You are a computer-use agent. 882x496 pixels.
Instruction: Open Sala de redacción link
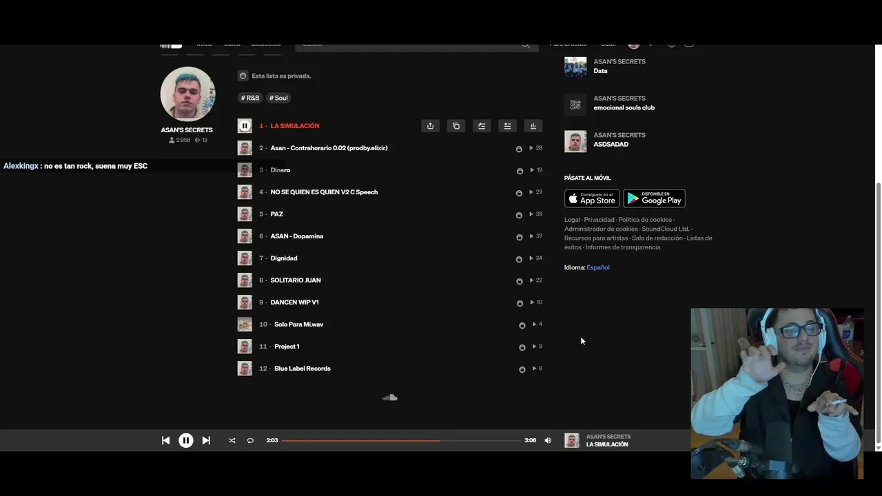[x=657, y=238]
